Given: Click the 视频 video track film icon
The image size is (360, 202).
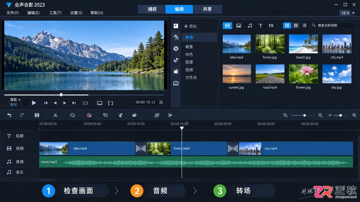Looking at the screenshot, I should point(9,148).
